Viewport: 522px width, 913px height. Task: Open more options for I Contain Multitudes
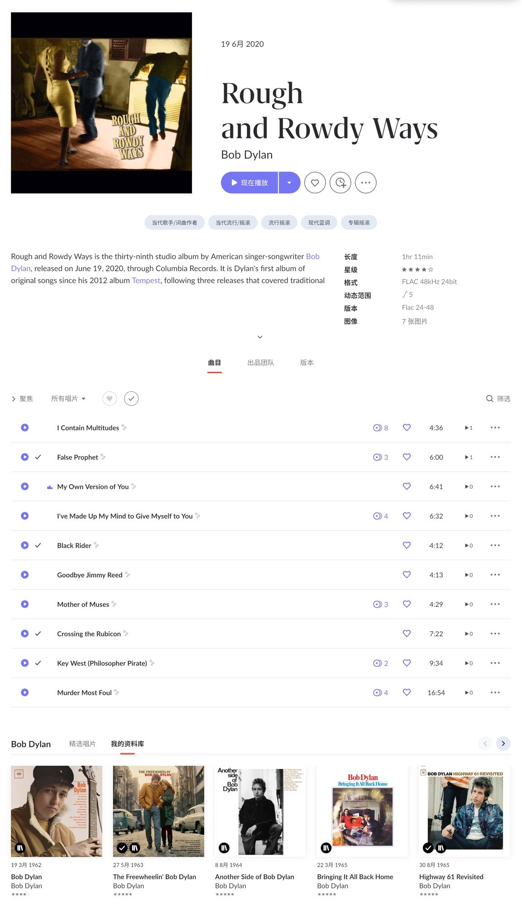(x=495, y=428)
